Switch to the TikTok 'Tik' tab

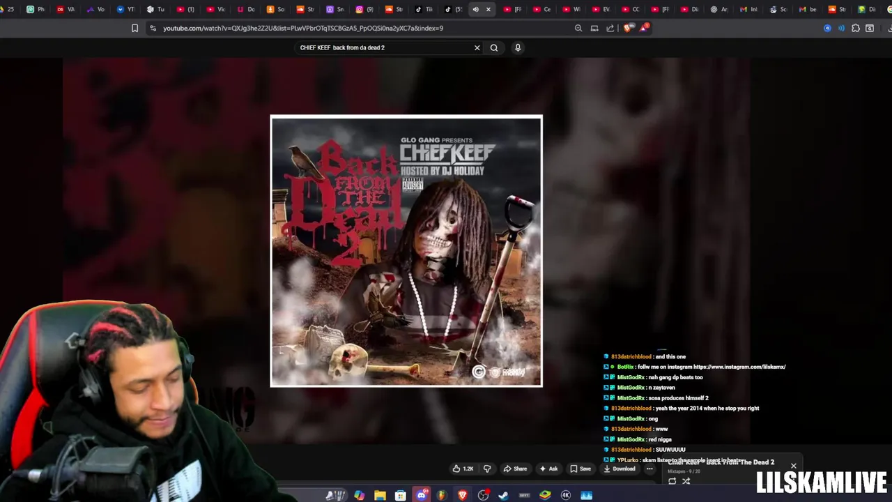(424, 9)
